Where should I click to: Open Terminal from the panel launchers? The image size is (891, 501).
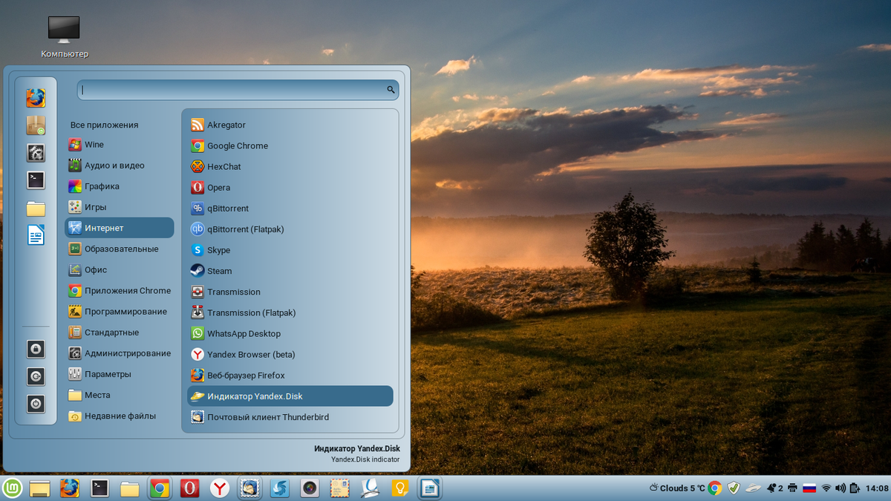coord(99,488)
